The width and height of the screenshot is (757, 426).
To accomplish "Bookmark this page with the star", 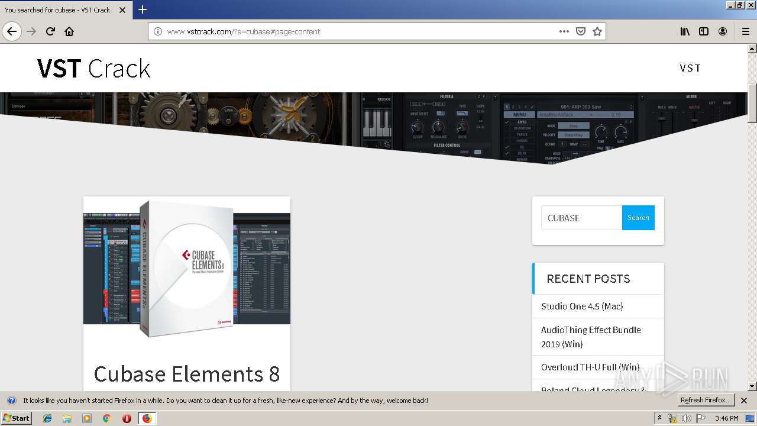I will point(597,31).
